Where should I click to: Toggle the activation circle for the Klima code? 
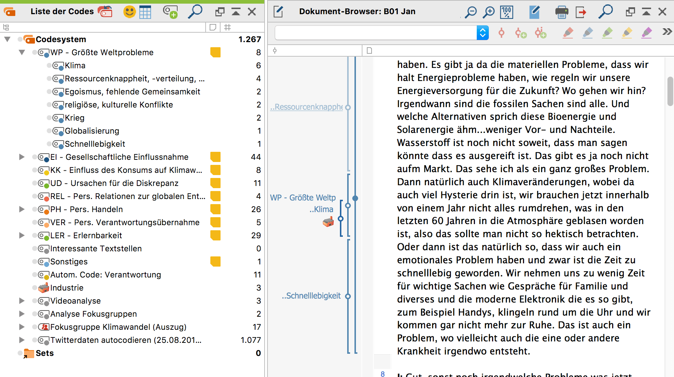(49, 65)
